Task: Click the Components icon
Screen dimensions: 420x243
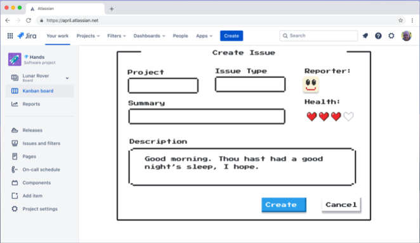Action: (x=15, y=183)
